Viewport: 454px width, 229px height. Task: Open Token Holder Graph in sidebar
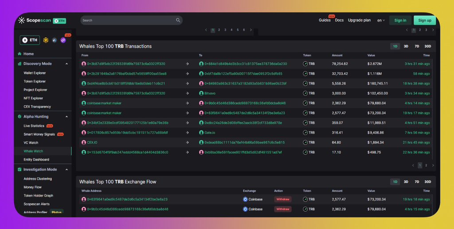pos(38,196)
